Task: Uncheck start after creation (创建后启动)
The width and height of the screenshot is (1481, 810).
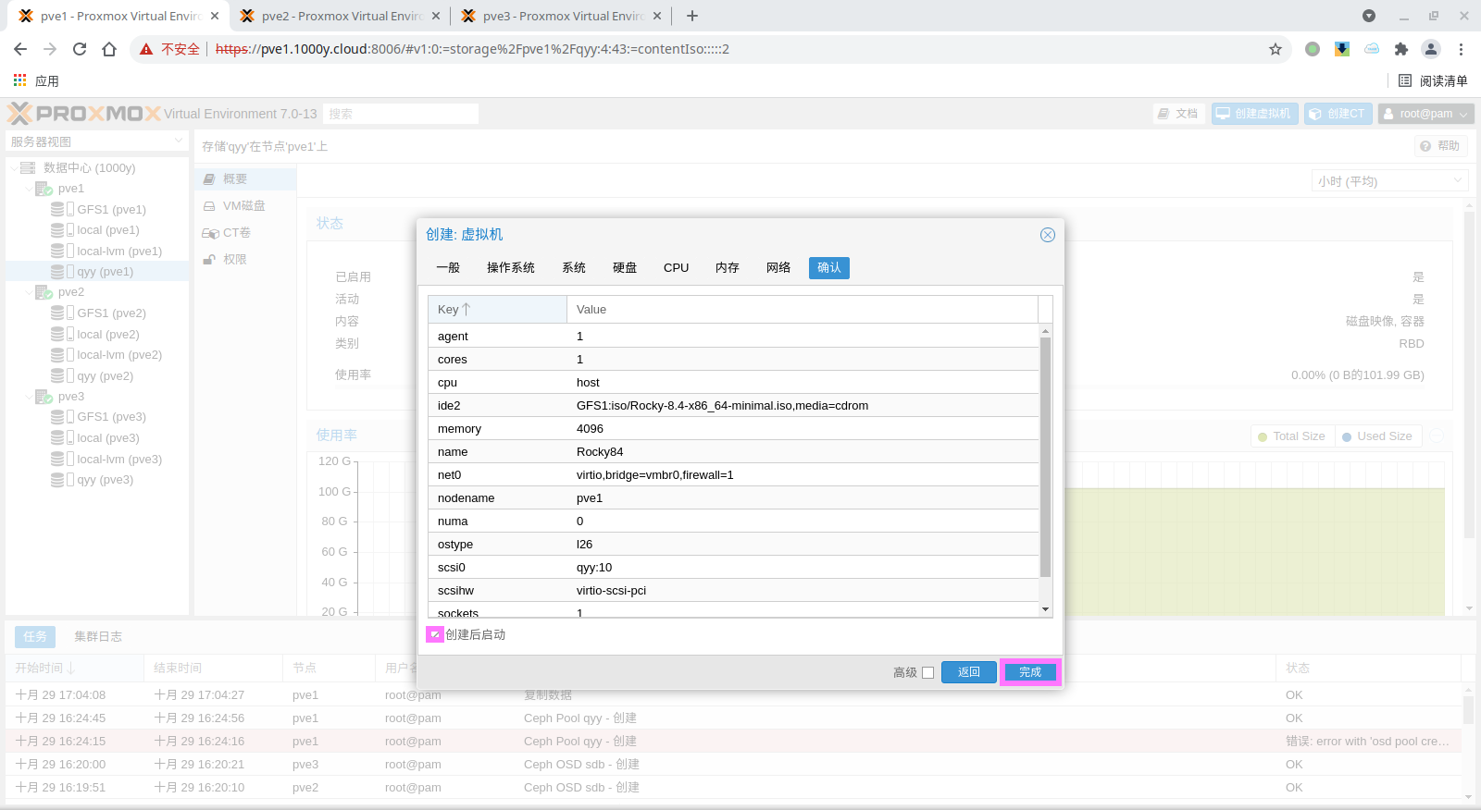Action: coord(434,634)
